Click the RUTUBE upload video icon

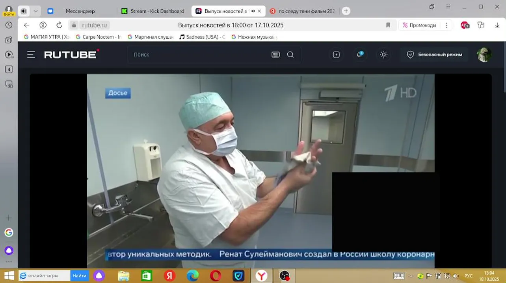coord(336,55)
